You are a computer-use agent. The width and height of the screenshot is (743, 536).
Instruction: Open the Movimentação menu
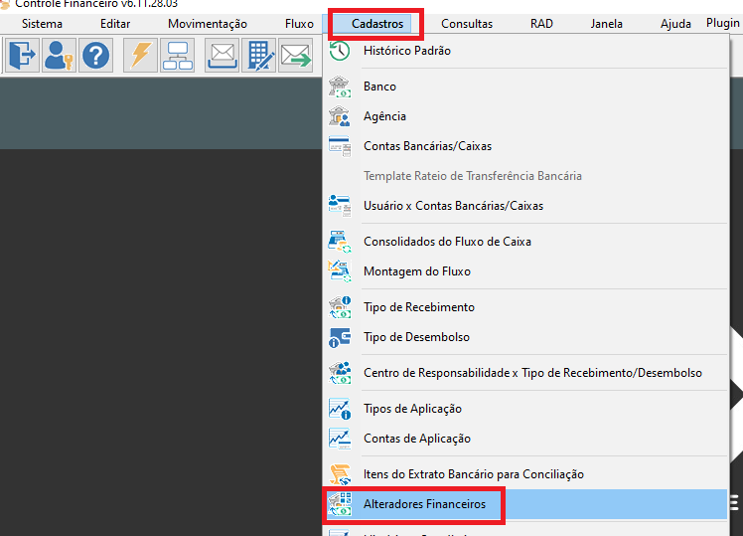click(208, 24)
